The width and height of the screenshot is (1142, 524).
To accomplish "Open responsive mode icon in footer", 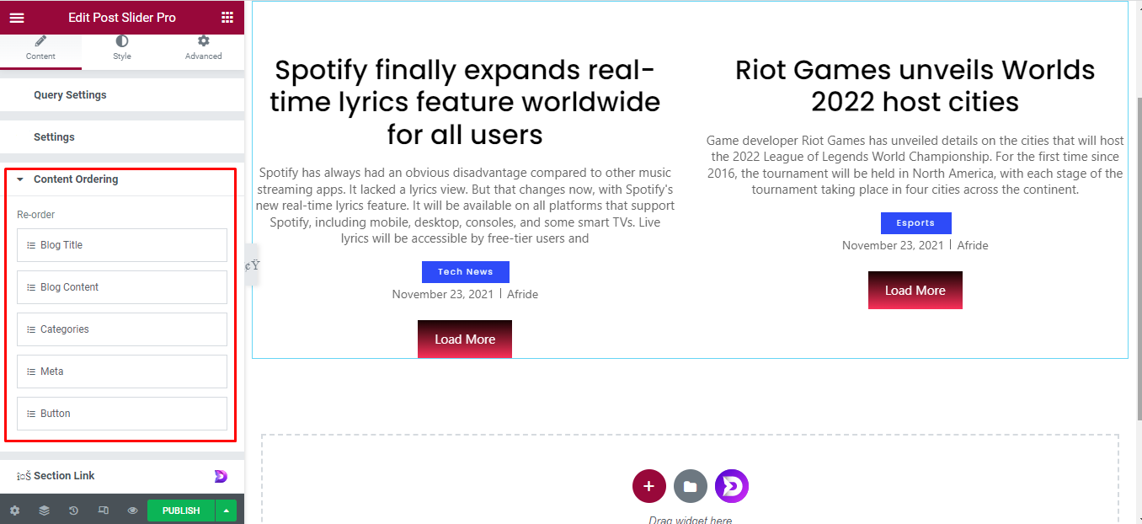I will [x=103, y=511].
